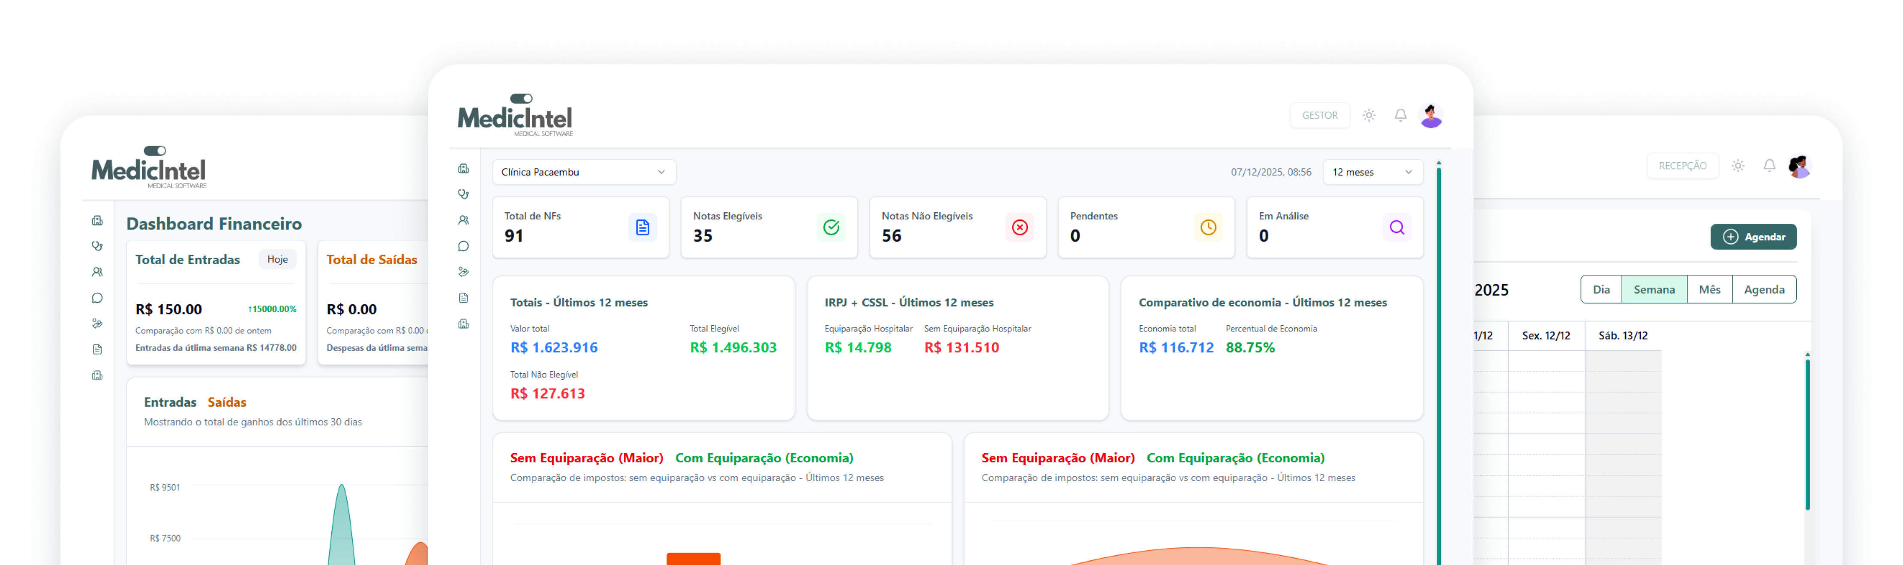Click the blue document icon on the Total de NFs card
The image size is (1903, 565).
tap(642, 228)
